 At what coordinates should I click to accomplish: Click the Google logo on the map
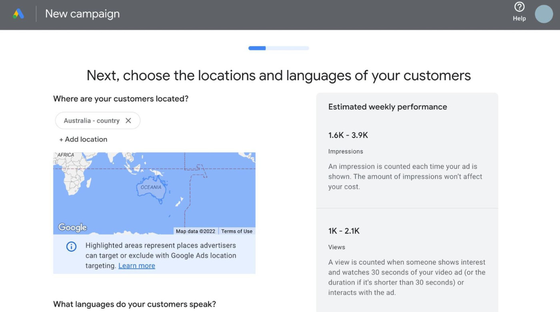72,227
